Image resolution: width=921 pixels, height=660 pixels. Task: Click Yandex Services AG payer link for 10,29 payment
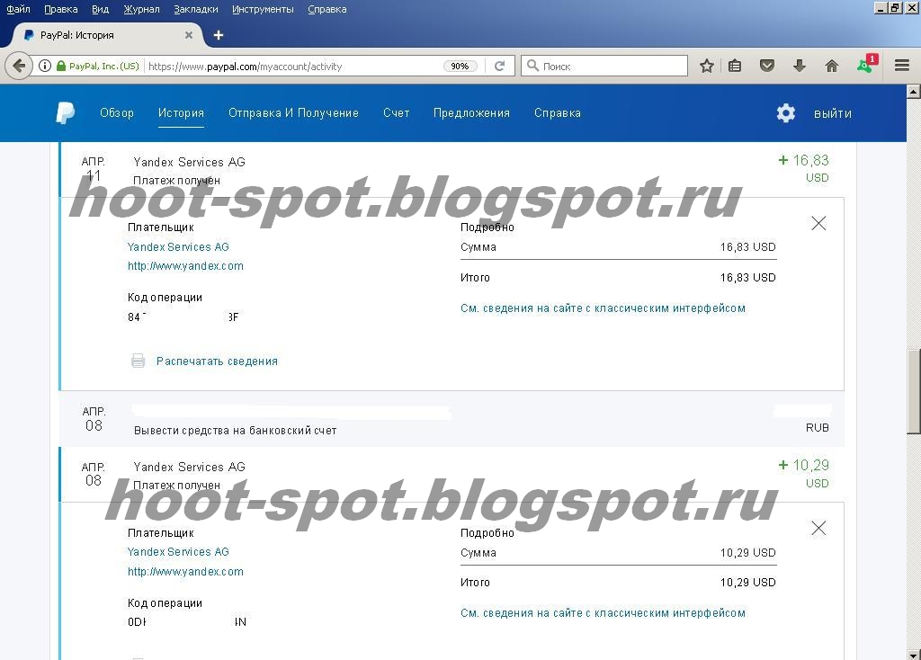178,551
